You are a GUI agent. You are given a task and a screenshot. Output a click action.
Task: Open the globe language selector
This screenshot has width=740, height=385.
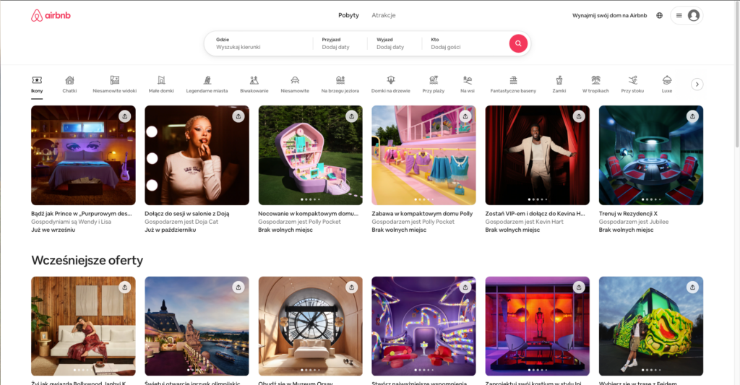[x=659, y=16]
